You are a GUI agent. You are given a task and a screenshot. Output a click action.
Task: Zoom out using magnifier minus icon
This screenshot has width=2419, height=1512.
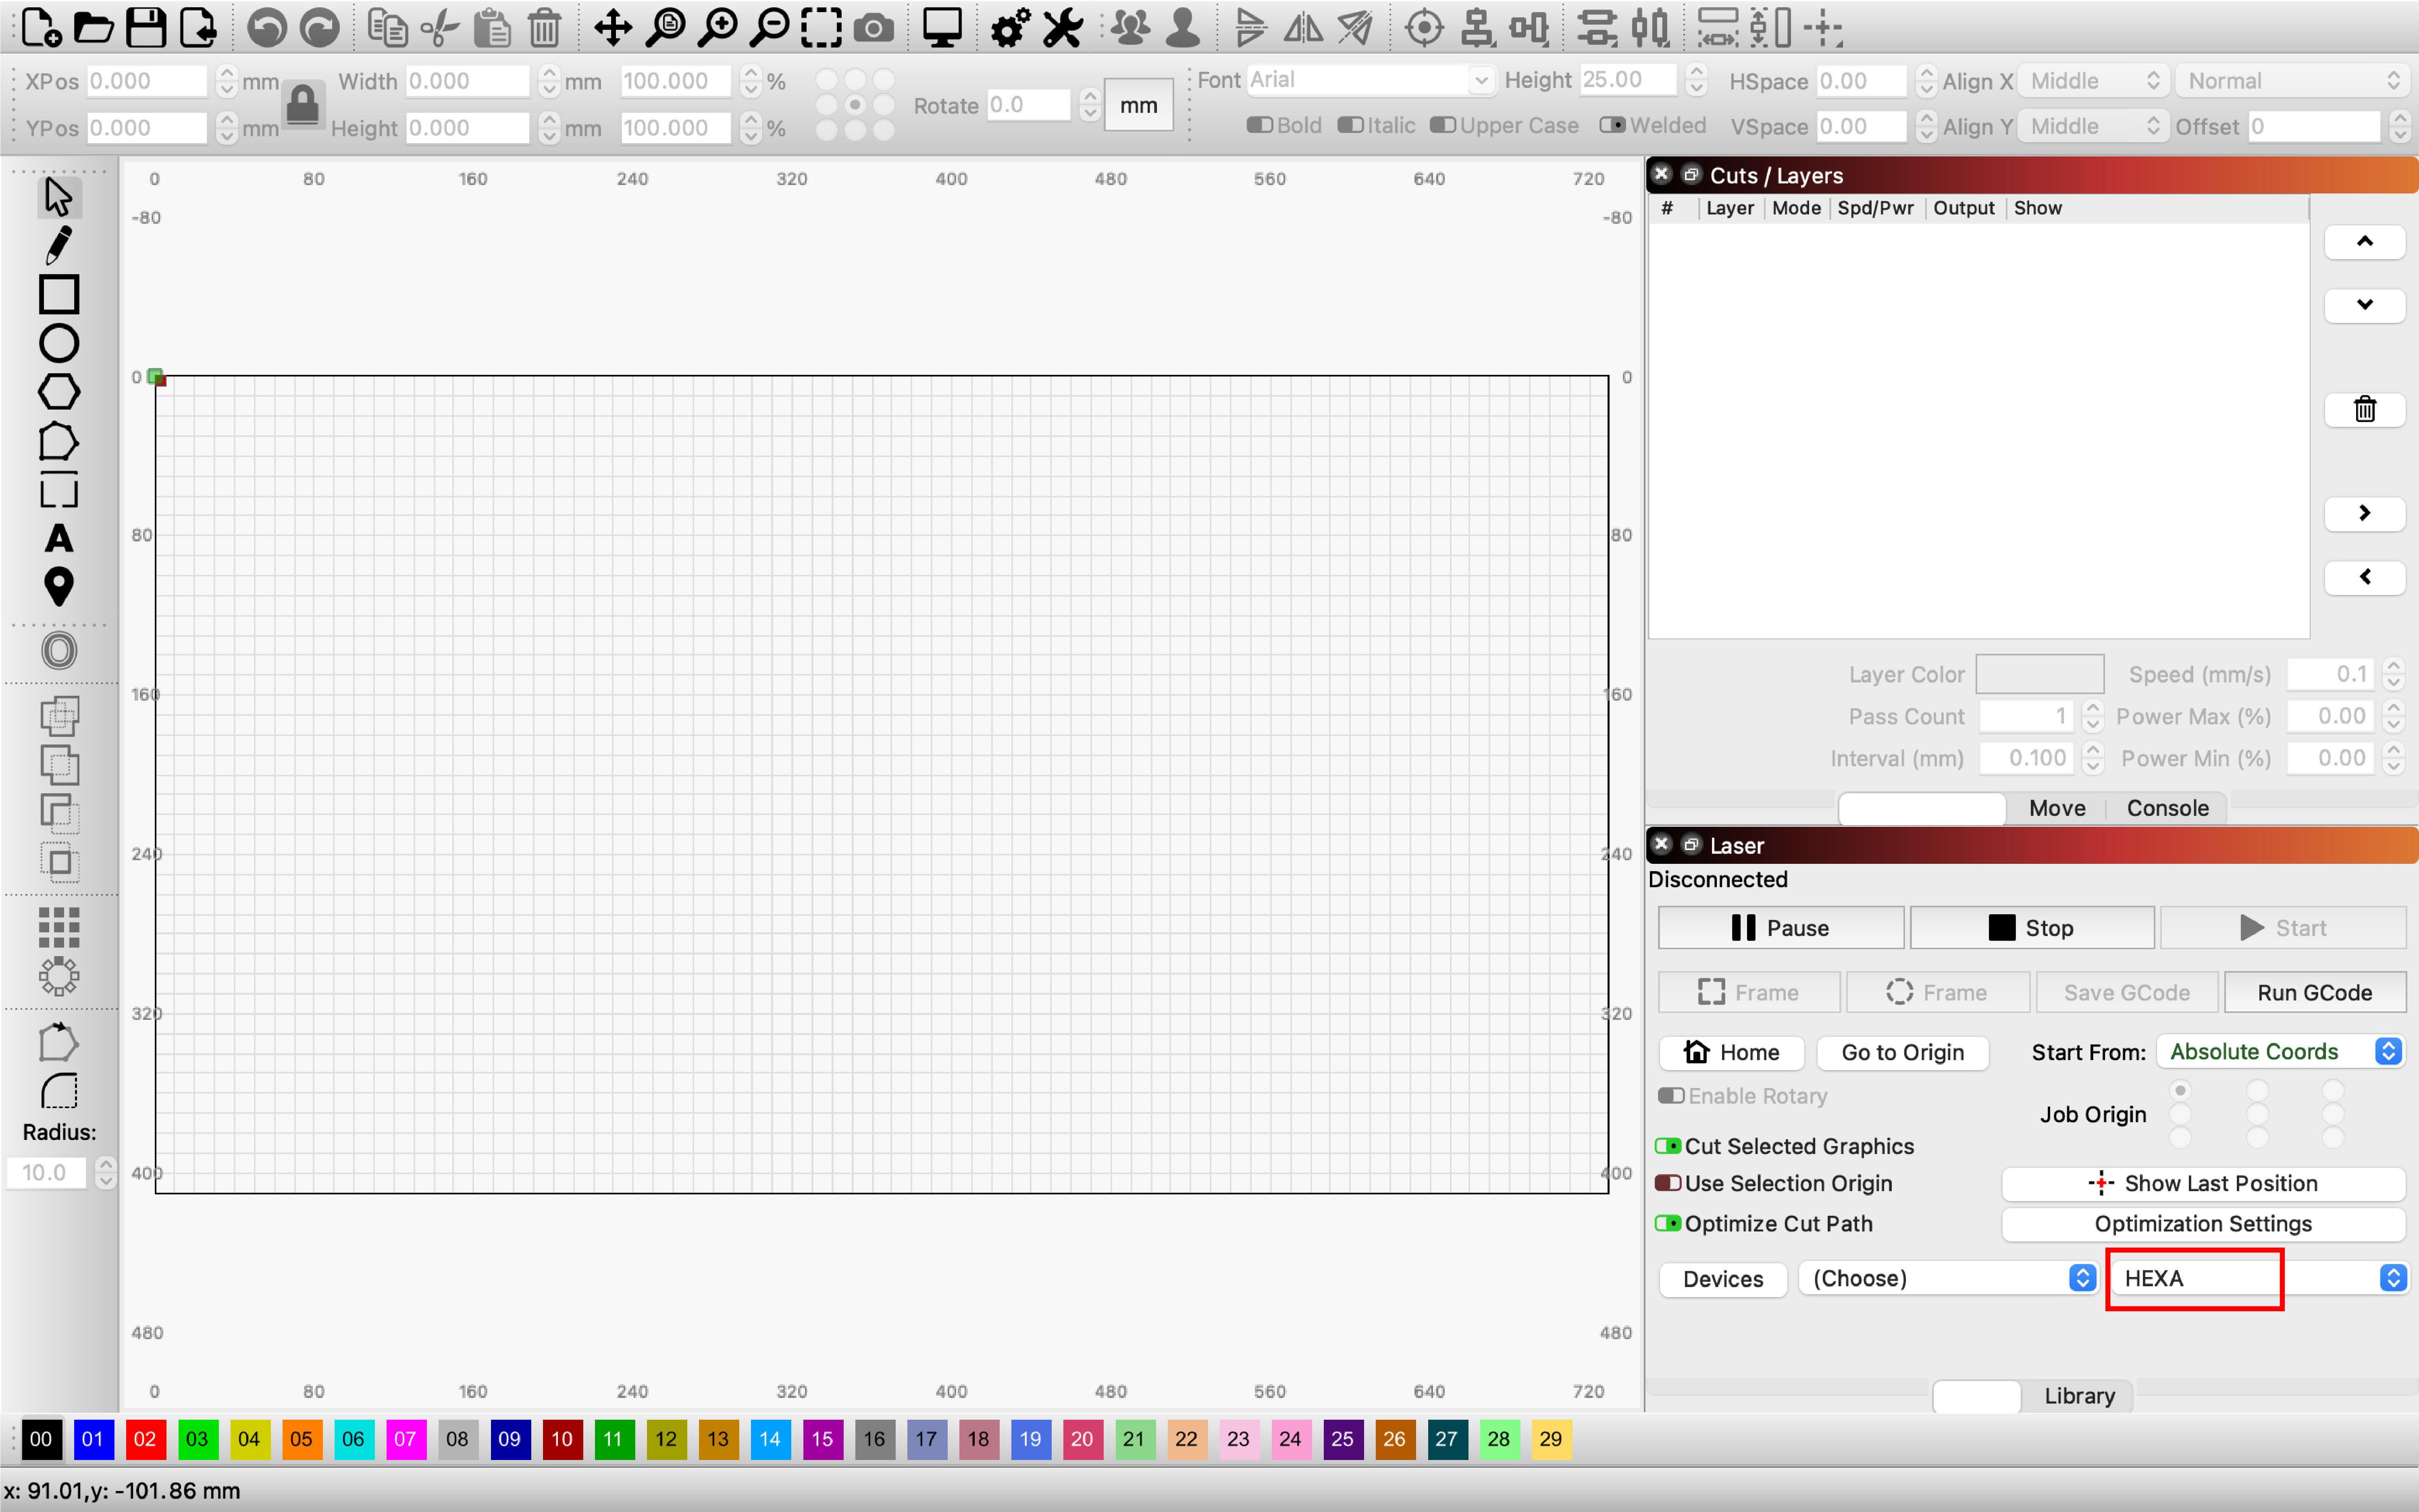(769, 28)
